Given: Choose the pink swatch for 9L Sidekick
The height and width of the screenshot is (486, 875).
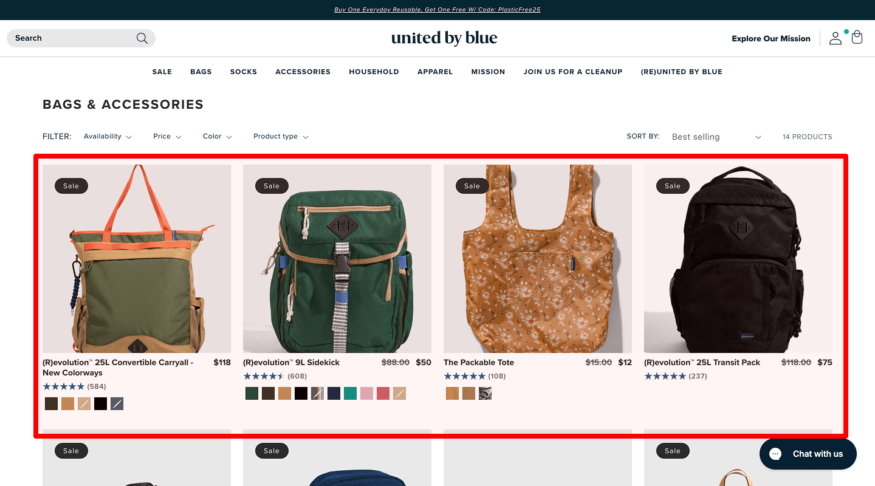Looking at the screenshot, I should 366,394.
